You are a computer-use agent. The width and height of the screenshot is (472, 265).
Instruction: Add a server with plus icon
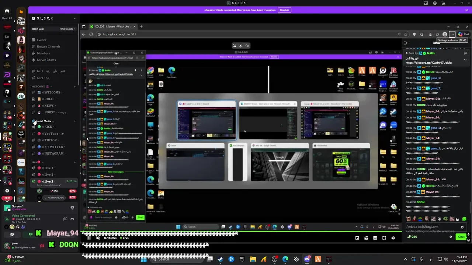7,191
